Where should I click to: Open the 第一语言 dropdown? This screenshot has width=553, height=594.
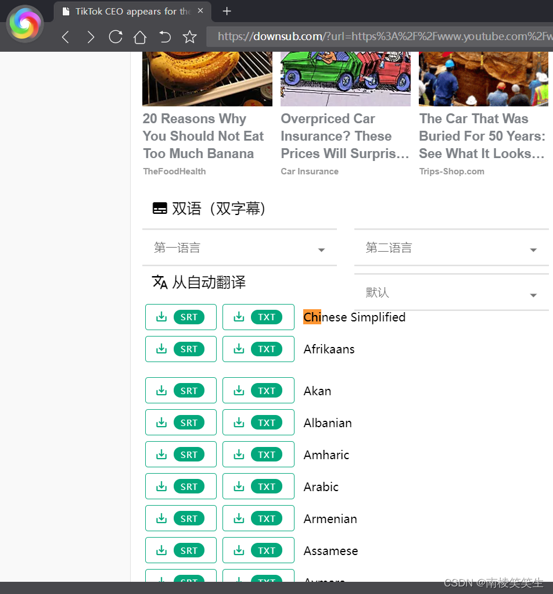(239, 248)
